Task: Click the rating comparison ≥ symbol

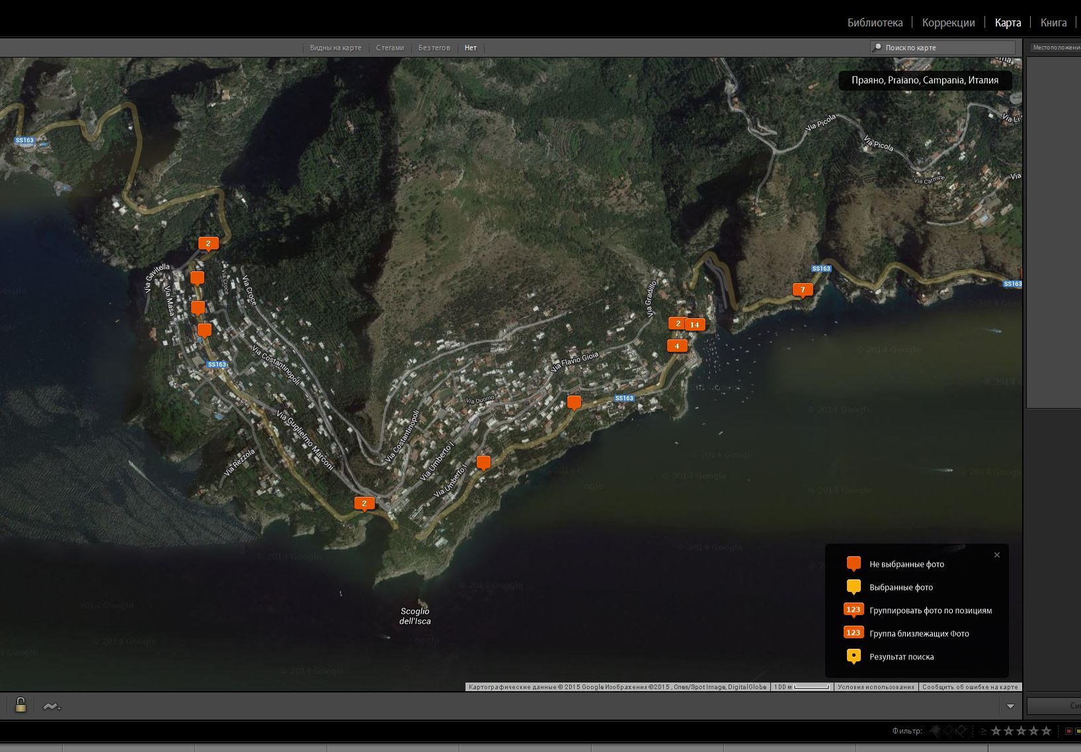Action: click(x=983, y=731)
